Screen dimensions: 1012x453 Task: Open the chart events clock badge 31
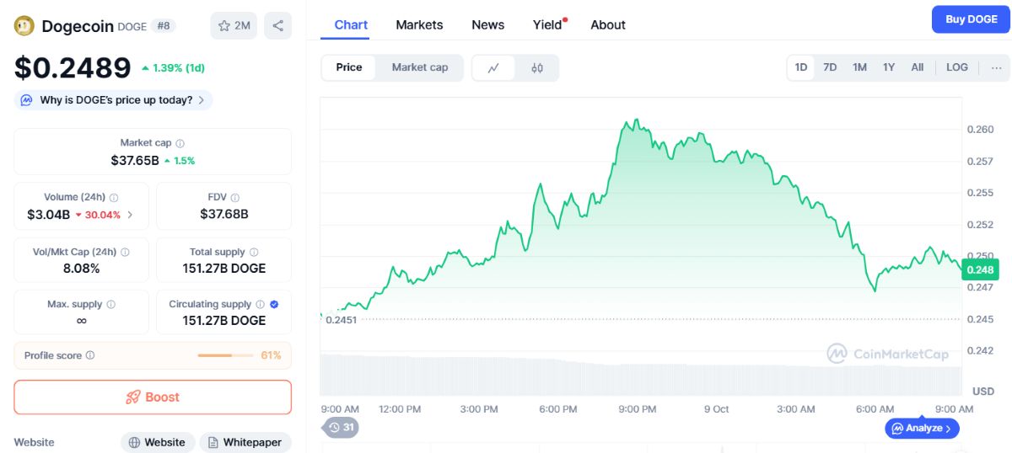[342, 428]
